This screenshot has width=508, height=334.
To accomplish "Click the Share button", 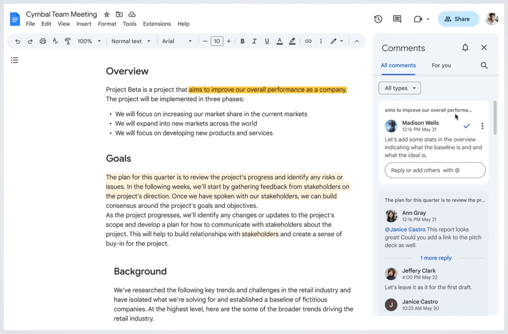I will tap(458, 19).
